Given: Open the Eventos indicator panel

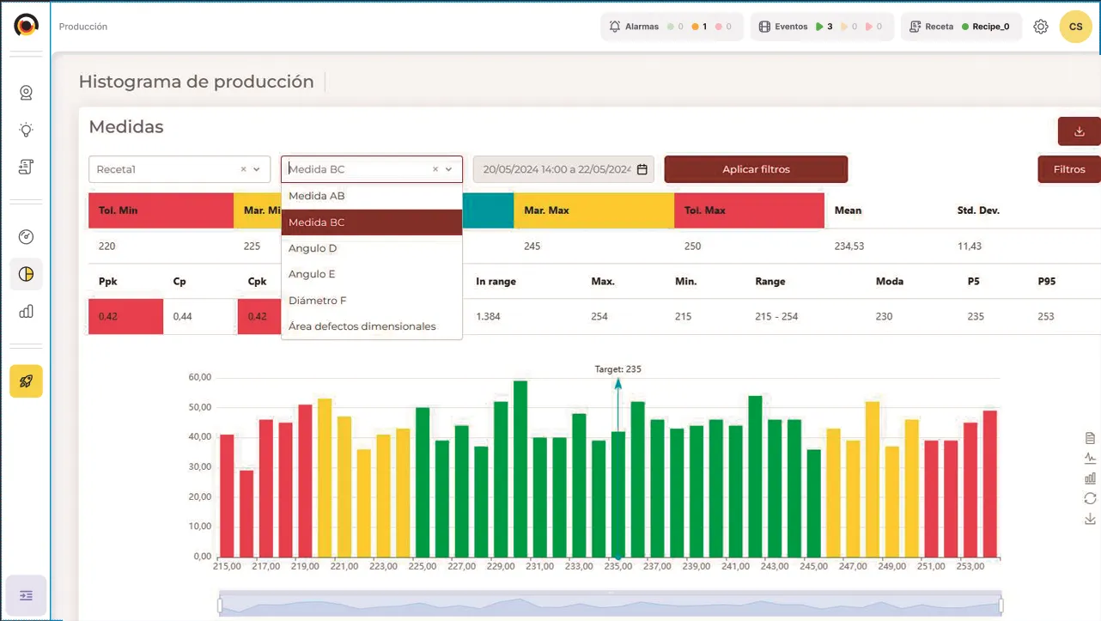Looking at the screenshot, I should [822, 27].
